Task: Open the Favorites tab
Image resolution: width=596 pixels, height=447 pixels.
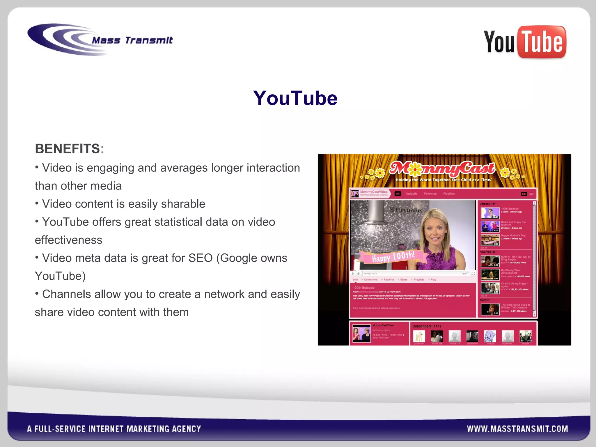Action: tap(430, 194)
